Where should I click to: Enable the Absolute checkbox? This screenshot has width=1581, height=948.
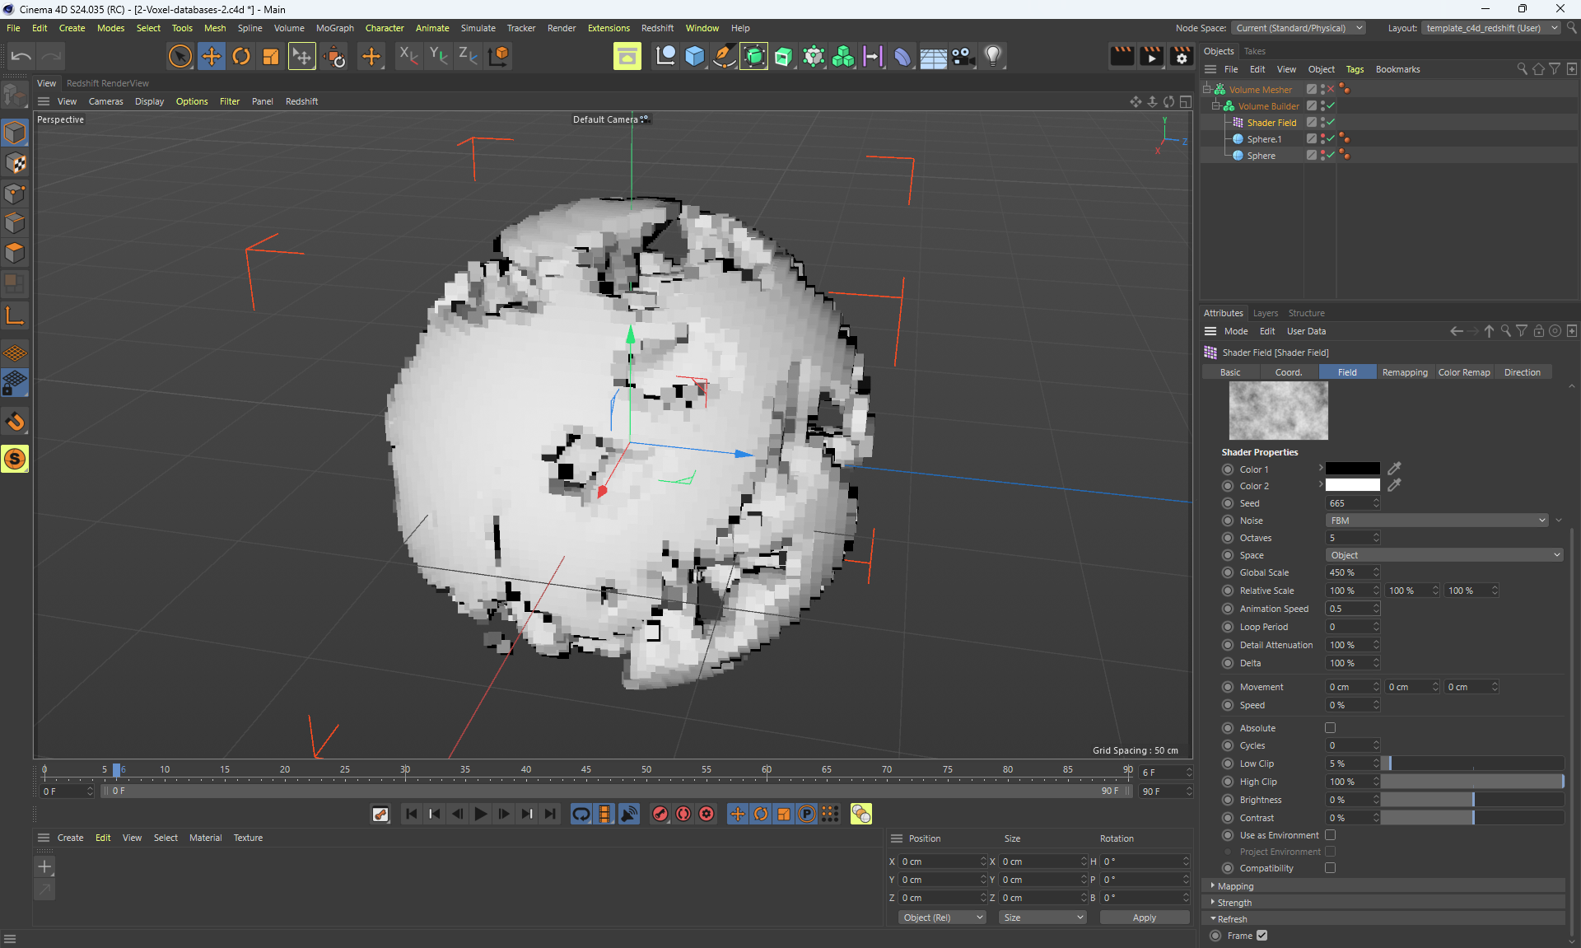(1330, 728)
